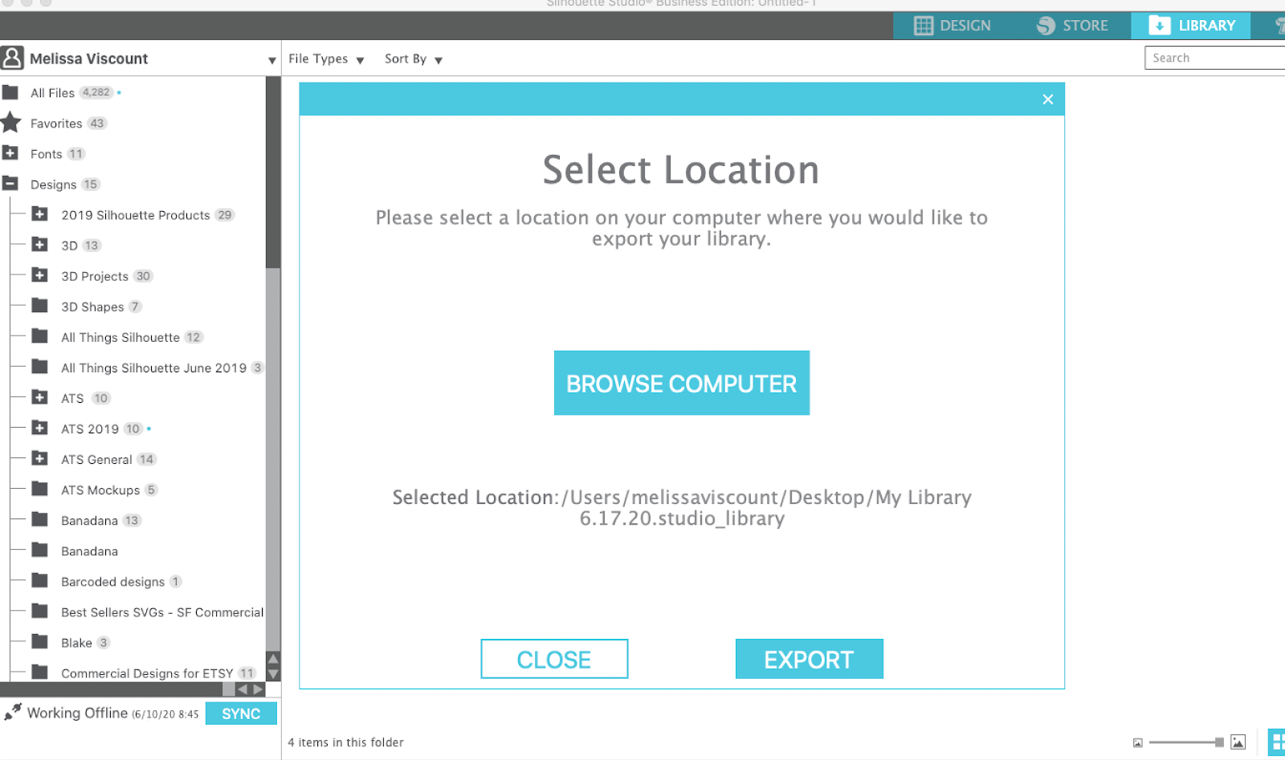Click the BROWSE COMPUTER button
This screenshot has height=760, width=1285.
[x=681, y=383]
